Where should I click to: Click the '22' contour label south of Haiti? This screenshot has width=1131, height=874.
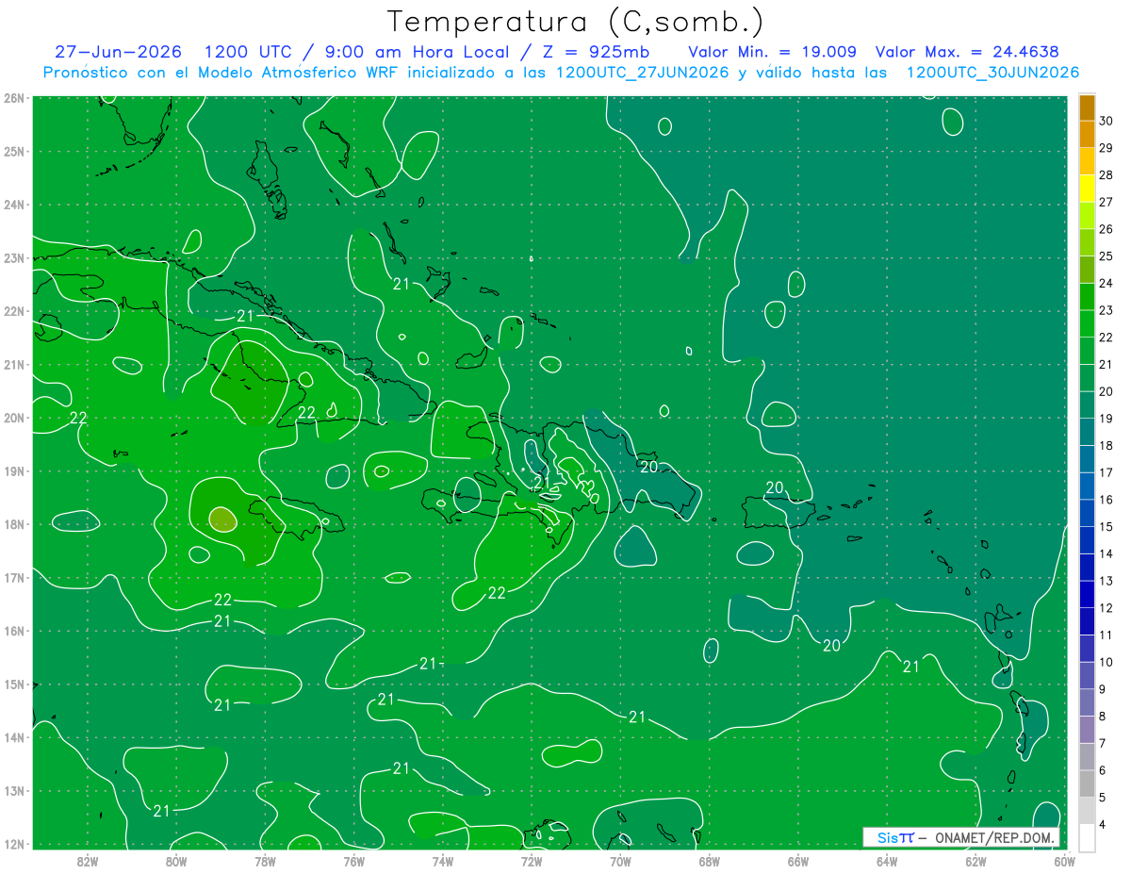point(497,593)
